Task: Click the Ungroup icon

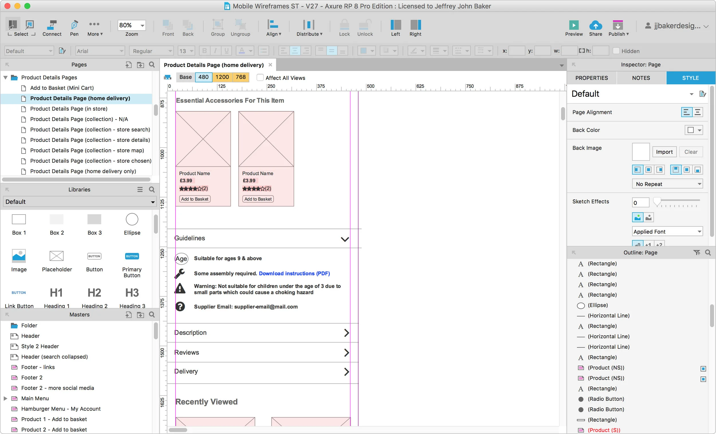Action: (240, 25)
